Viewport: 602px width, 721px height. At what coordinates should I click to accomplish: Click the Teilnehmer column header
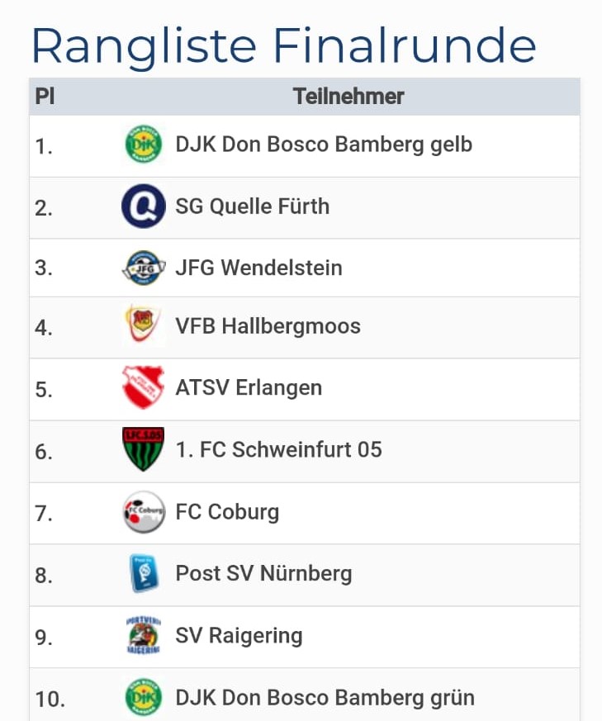(348, 97)
